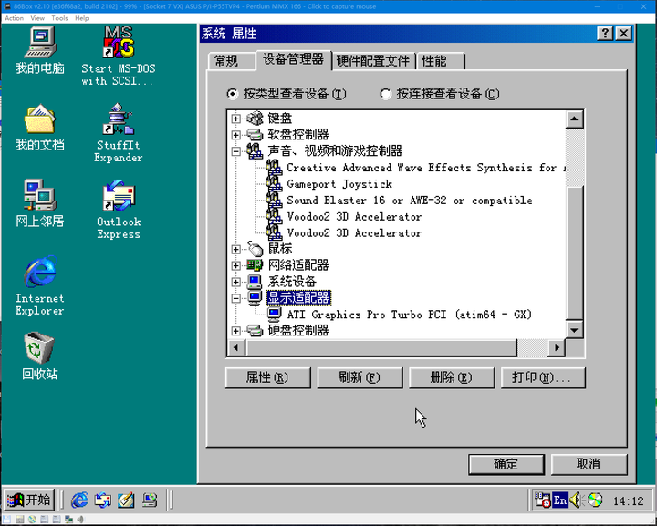Open the 86Box Help menu
Screen dimensions: 657x526
(x=82, y=18)
